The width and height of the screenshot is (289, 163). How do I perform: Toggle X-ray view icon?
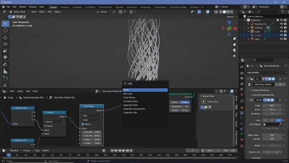pos(216,12)
